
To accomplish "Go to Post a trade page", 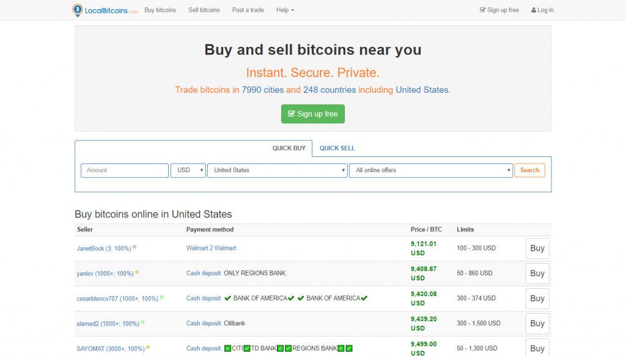I will 248,10.
